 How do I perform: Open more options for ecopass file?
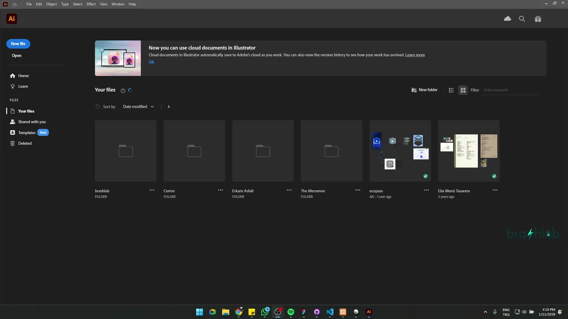pyautogui.click(x=426, y=190)
